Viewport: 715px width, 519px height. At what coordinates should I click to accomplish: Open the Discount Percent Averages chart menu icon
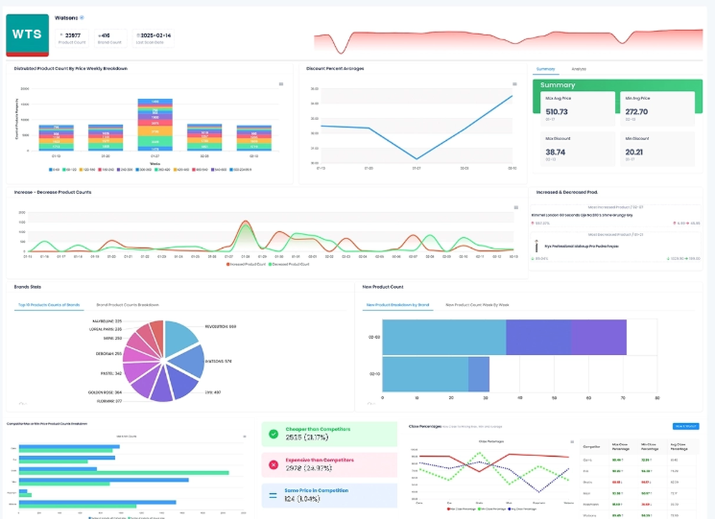514,84
